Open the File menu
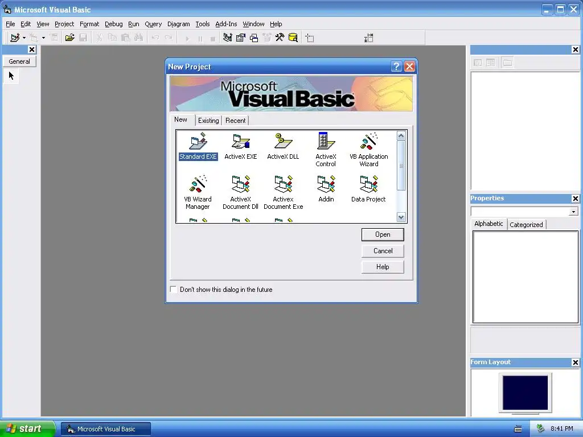583x437 pixels. coord(10,24)
